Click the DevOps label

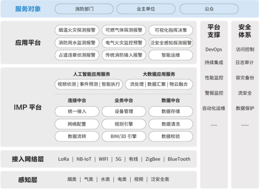214,50
